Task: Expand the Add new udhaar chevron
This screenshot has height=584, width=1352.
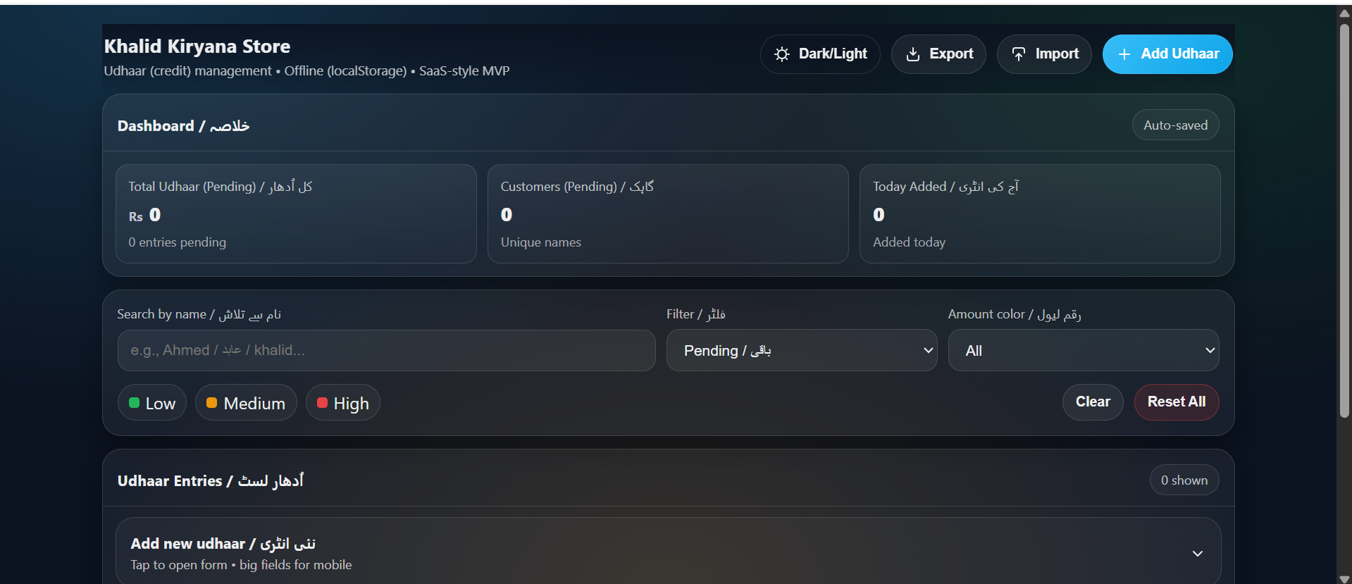Action: [1197, 554]
